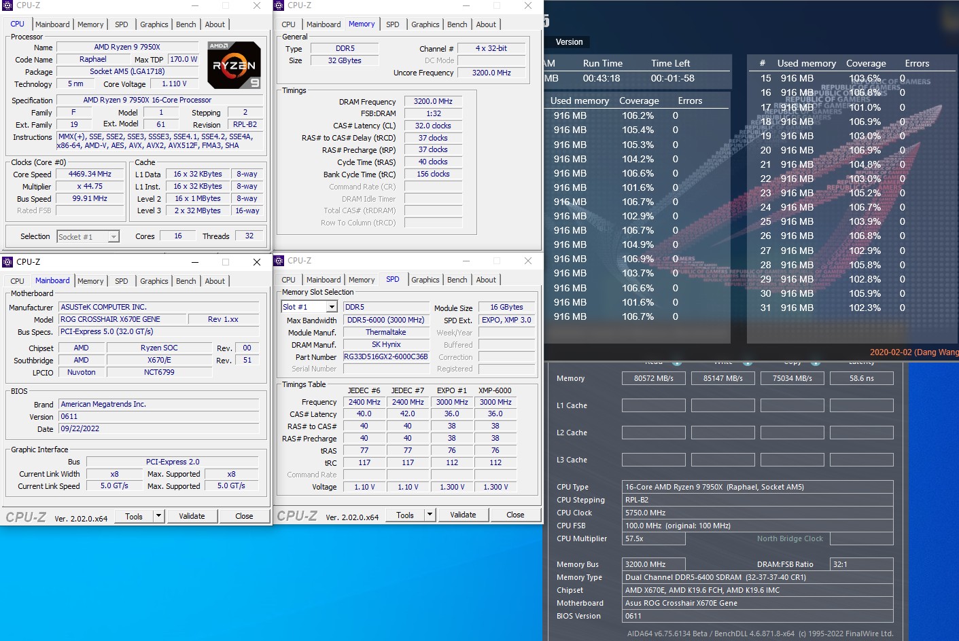
Task: Click the AIDA64 memory read value 80572 MB/s
Action: (x=654, y=378)
